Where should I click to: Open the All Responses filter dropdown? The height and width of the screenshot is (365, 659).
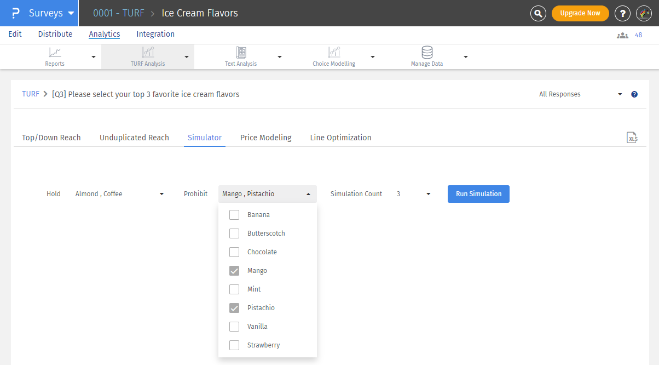tap(580, 94)
